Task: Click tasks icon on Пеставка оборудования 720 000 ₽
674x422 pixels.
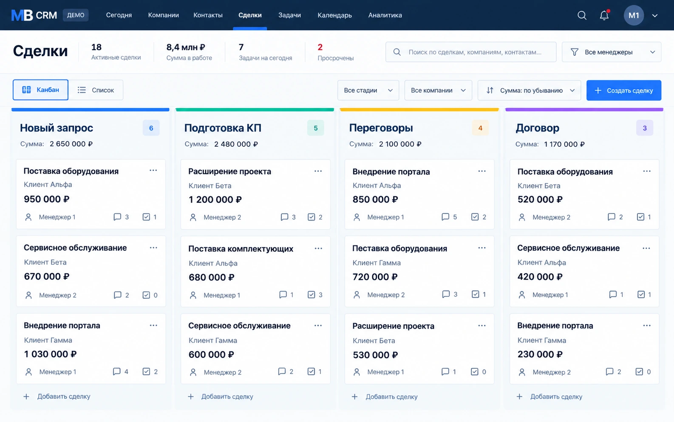Action: coord(476,294)
